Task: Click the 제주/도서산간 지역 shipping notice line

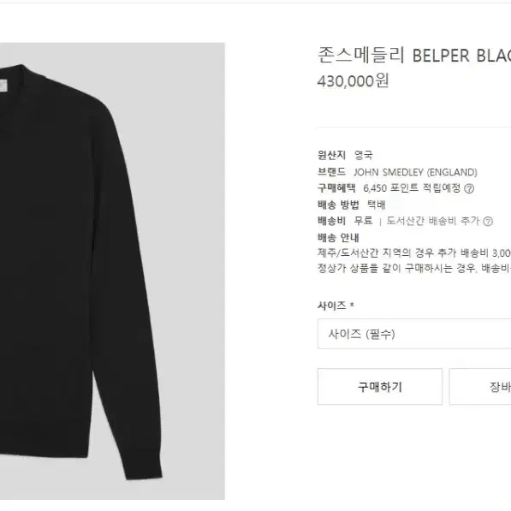Action: point(414,253)
